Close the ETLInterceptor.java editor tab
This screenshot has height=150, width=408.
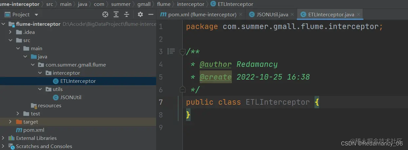point(358,14)
